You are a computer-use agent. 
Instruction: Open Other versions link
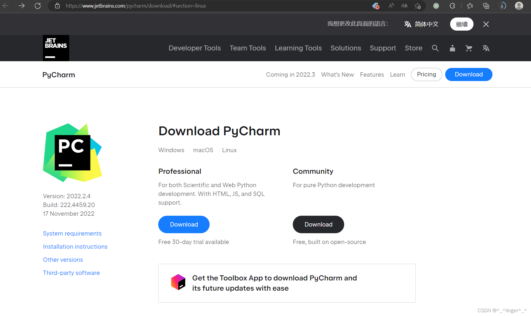63,260
